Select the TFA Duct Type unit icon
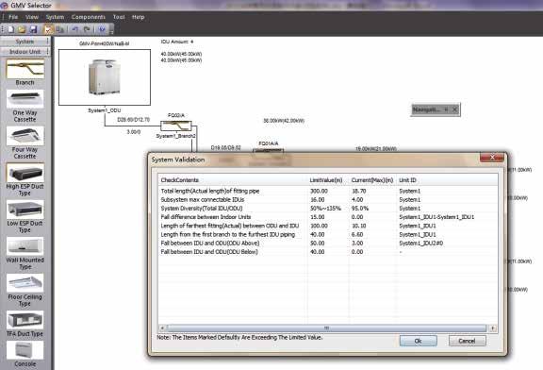This screenshot has height=370, width=543. coord(25,320)
